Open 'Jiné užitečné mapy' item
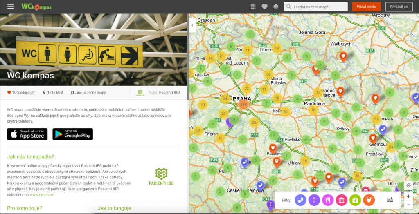 (88, 93)
